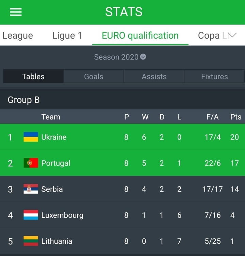Open Serbia team row
The width and height of the screenshot is (245, 256).
[x=122, y=189]
